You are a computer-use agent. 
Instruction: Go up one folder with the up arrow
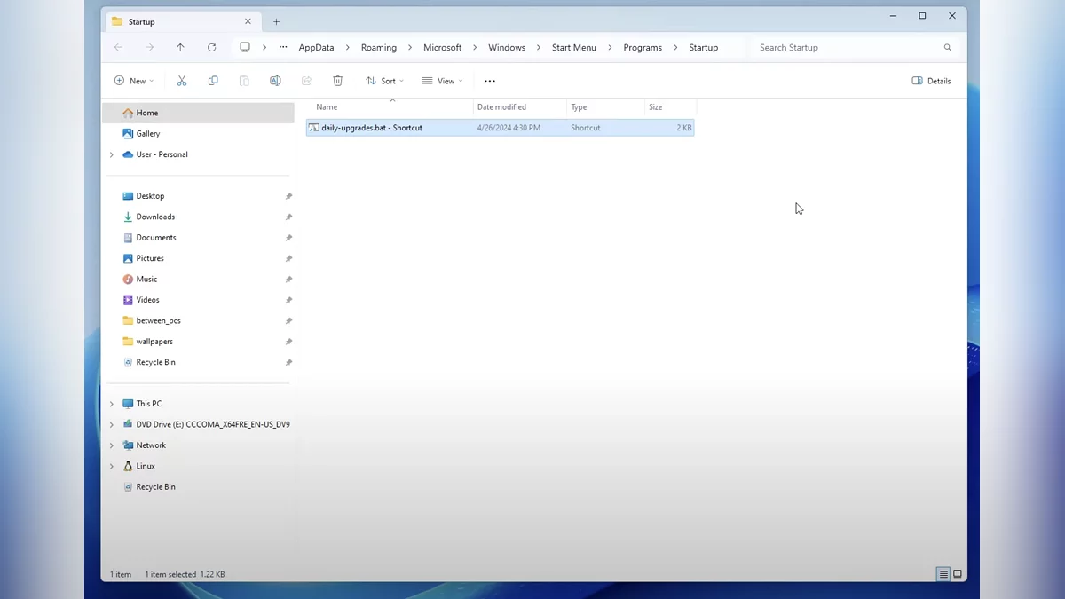(x=180, y=47)
